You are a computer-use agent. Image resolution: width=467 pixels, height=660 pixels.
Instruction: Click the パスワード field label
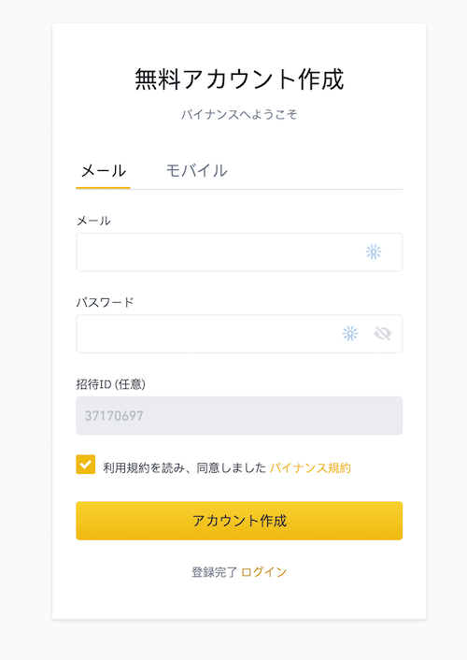(105, 302)
